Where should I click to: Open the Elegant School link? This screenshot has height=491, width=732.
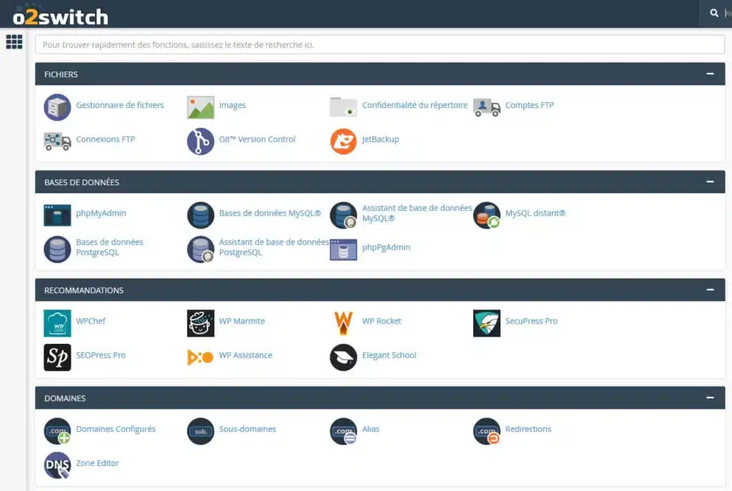coord(389,355)
